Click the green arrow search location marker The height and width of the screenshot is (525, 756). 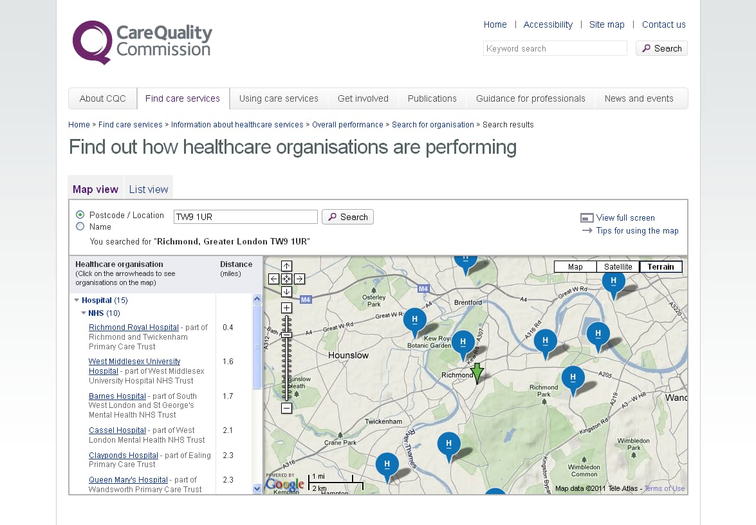tap(477, 373)
